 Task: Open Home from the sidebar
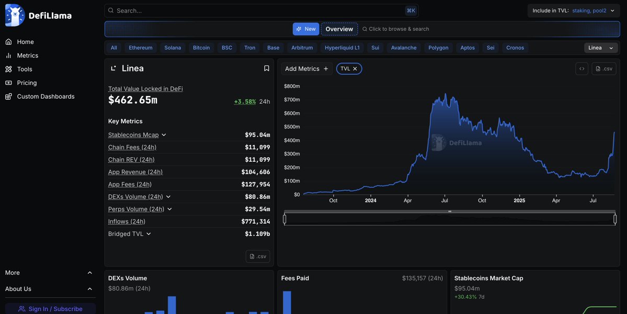coord(19,42)
